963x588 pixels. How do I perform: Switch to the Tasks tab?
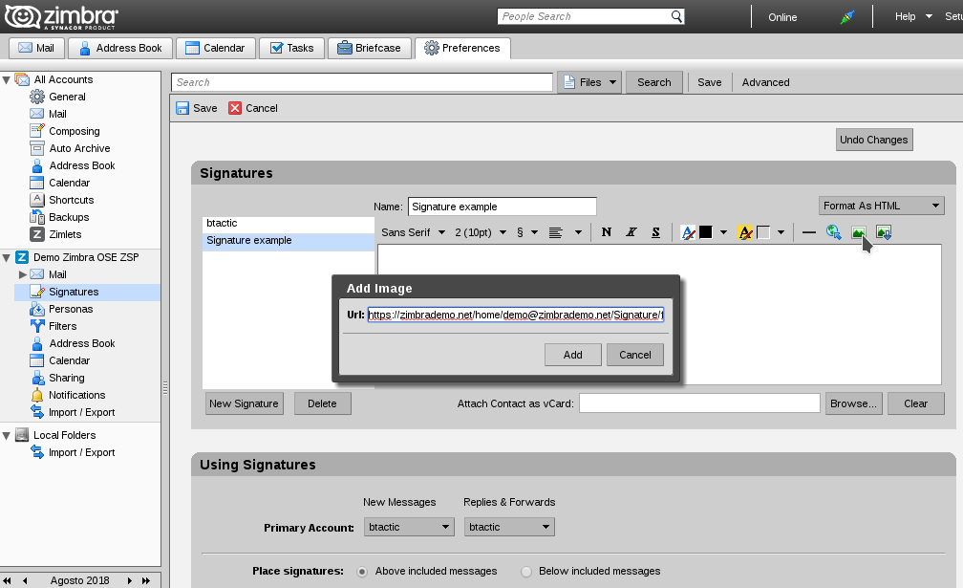(x=291, y=48)
